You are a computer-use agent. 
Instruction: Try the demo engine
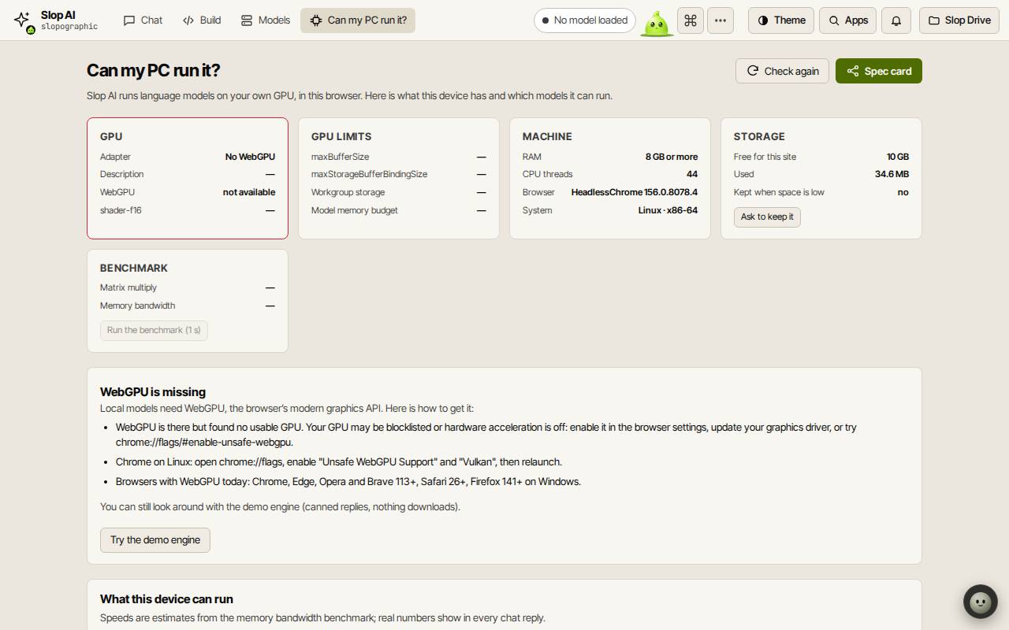155,540
